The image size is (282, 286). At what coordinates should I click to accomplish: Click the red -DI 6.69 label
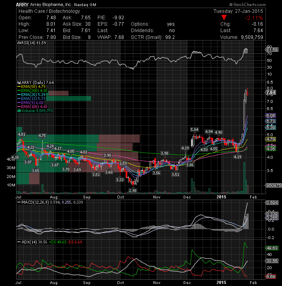click(75, 242)
